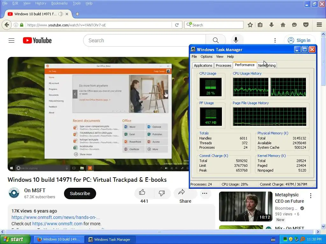The width and height of the screenshot is (326, 244).
Task: Click horizontal scrollbar right arrow
Action: [x=318, y=232]
